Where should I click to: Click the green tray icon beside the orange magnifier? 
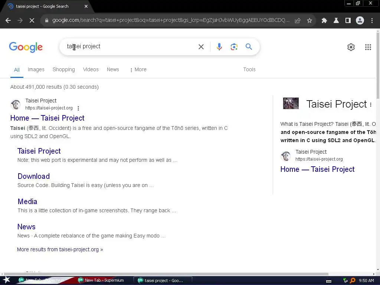click(x=346, y=281)
